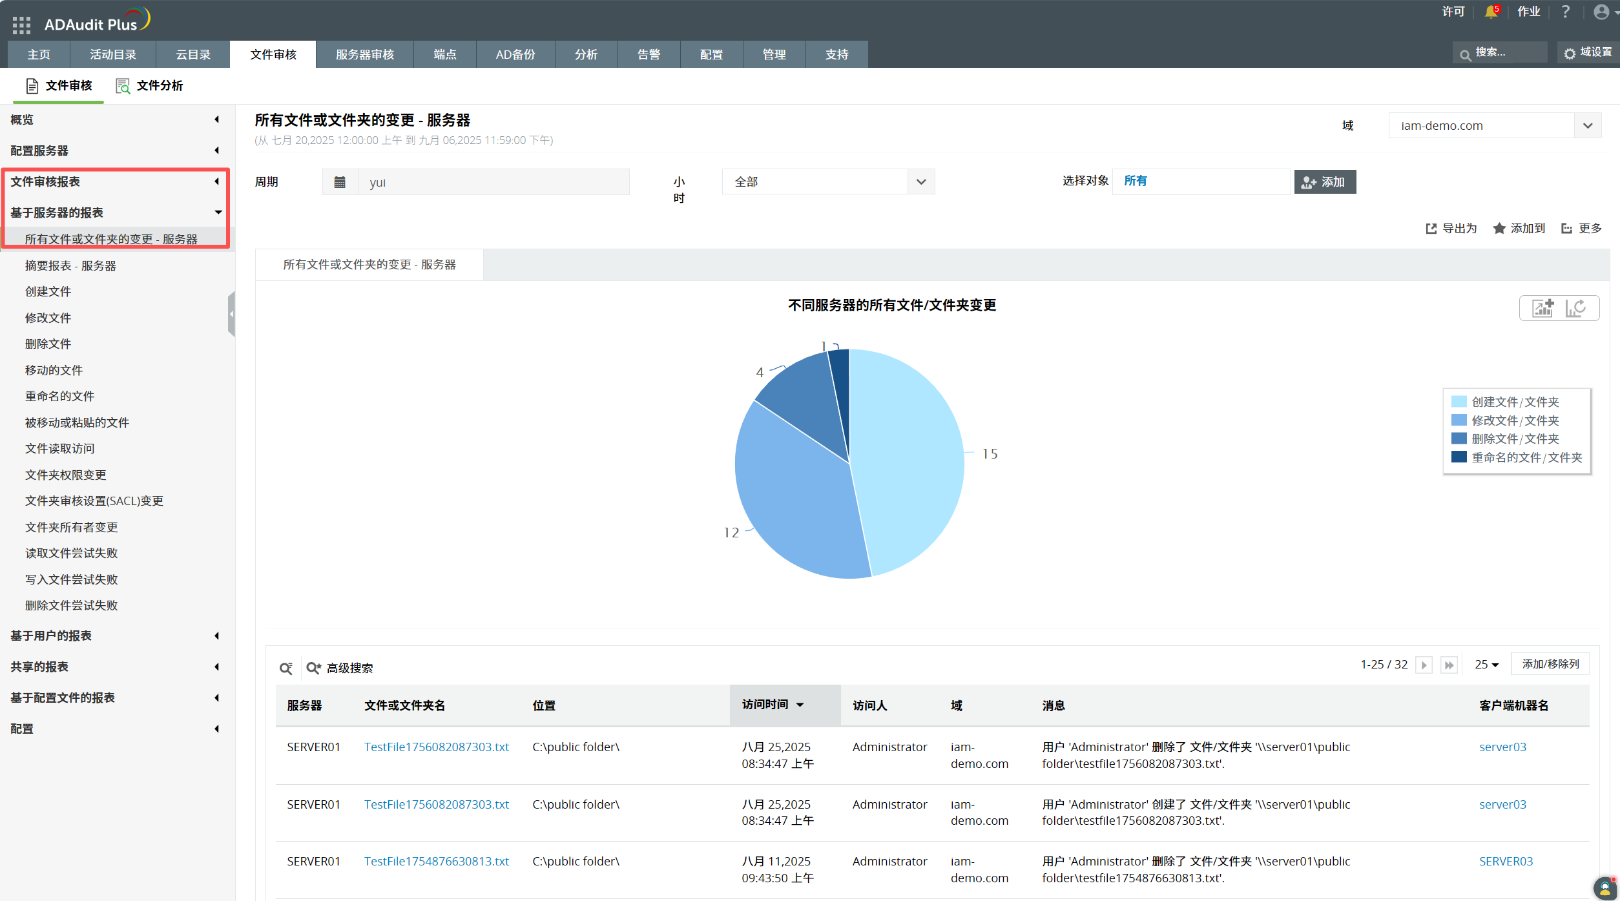Click the quick search magnifier icon in the table
Image resolution: width=1620 pixels, height=901 pixels.
(x=286, y=668)
